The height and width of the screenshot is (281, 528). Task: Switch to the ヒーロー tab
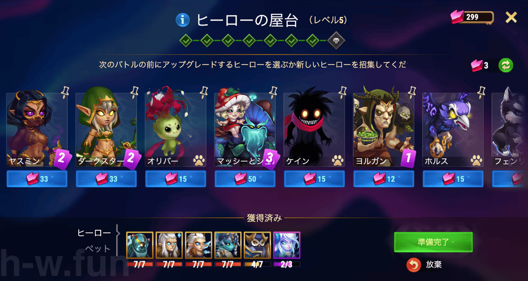point(94,233)
